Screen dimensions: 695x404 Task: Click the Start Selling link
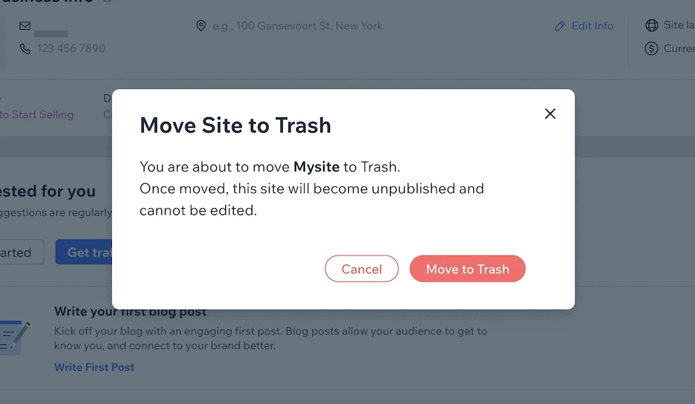coord(37,114)
